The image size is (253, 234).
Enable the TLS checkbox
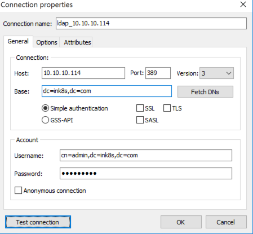click(x=167, y=108)
